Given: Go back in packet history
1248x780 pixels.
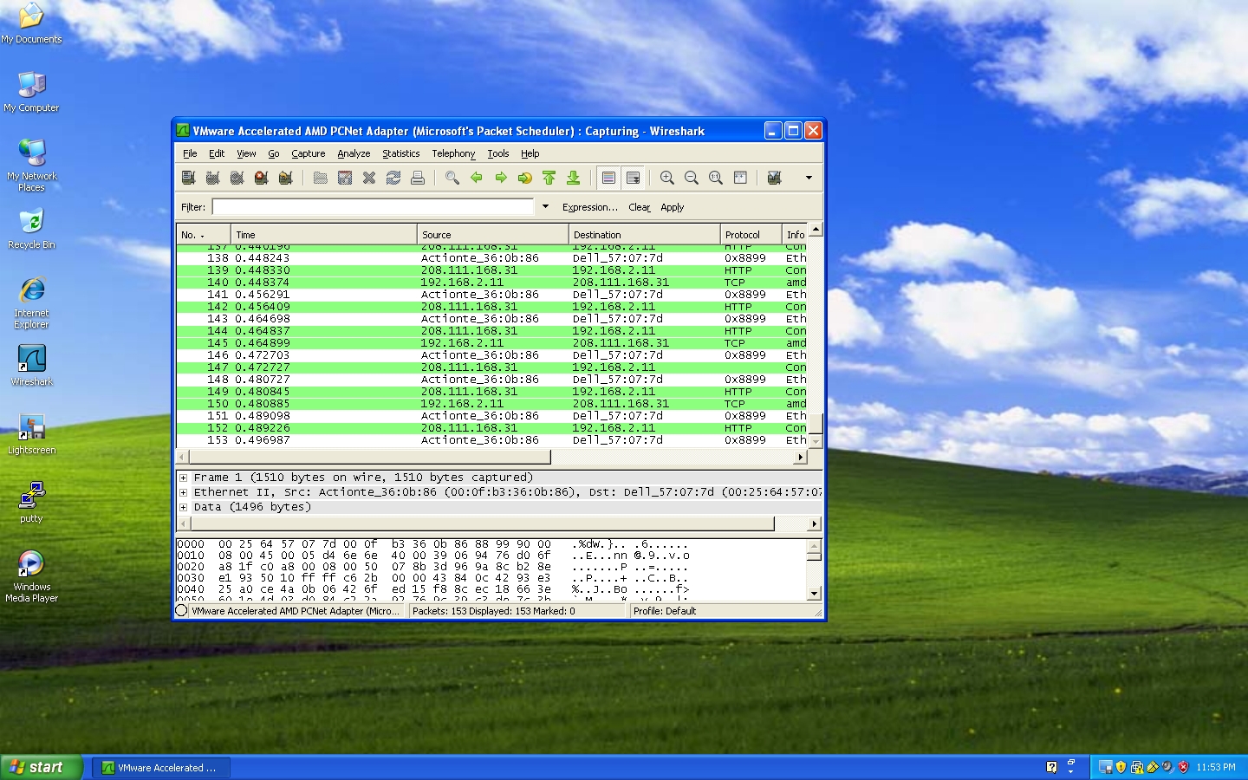Looking at the screenshot, I should 476,178.
